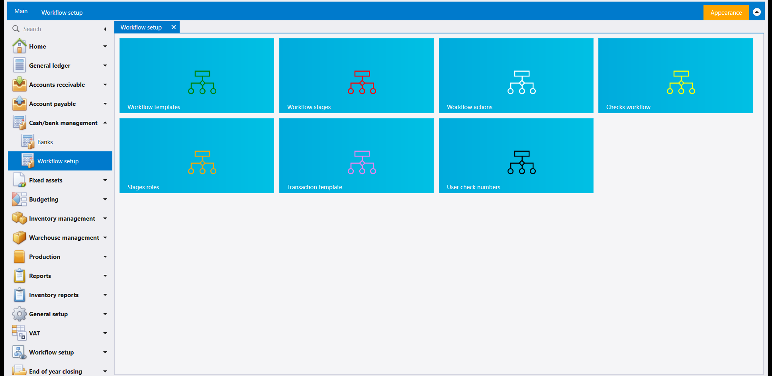Image resolution: width=772 pixels, height=376 pixels.
Task: Click the General setup gear icon
Action: pyautogui.click(x=19, y=314)
